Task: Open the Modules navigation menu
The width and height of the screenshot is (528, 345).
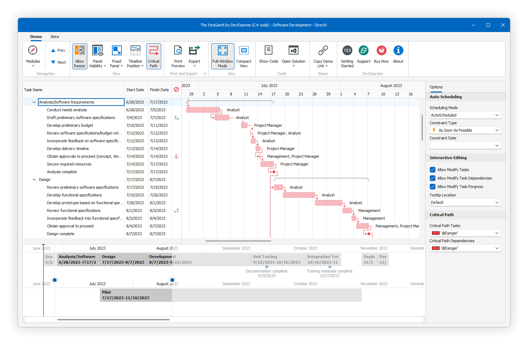Action: 33,56
